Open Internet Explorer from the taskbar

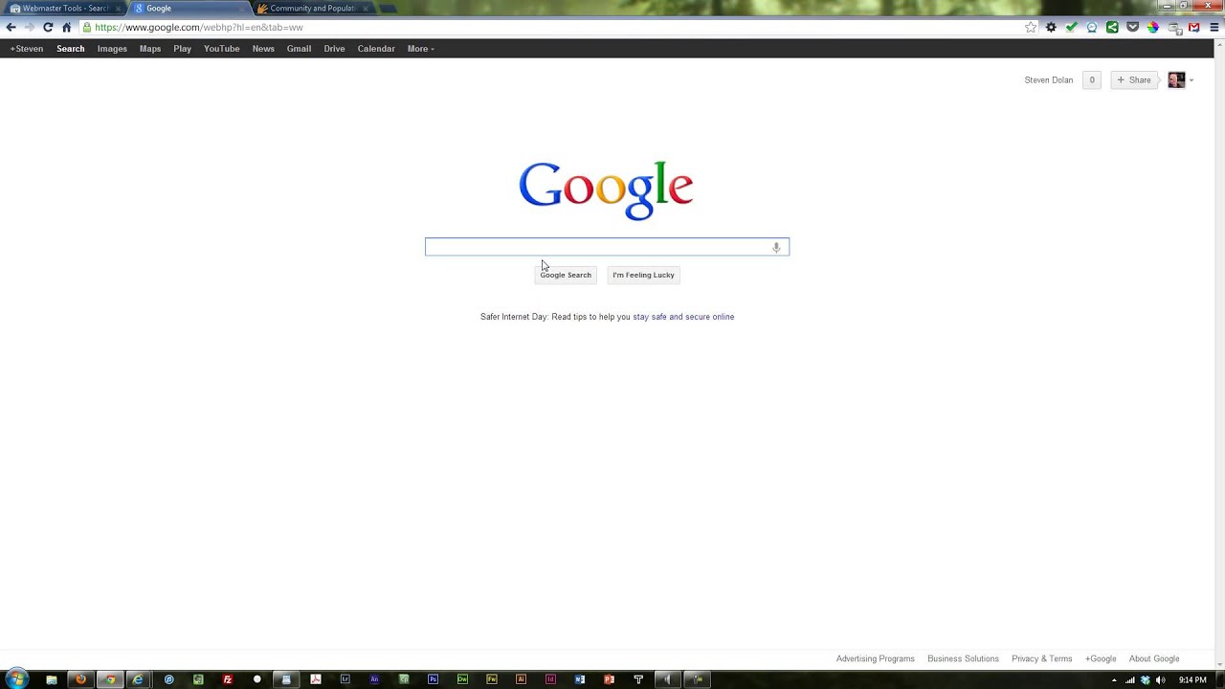tap(139, 679)
